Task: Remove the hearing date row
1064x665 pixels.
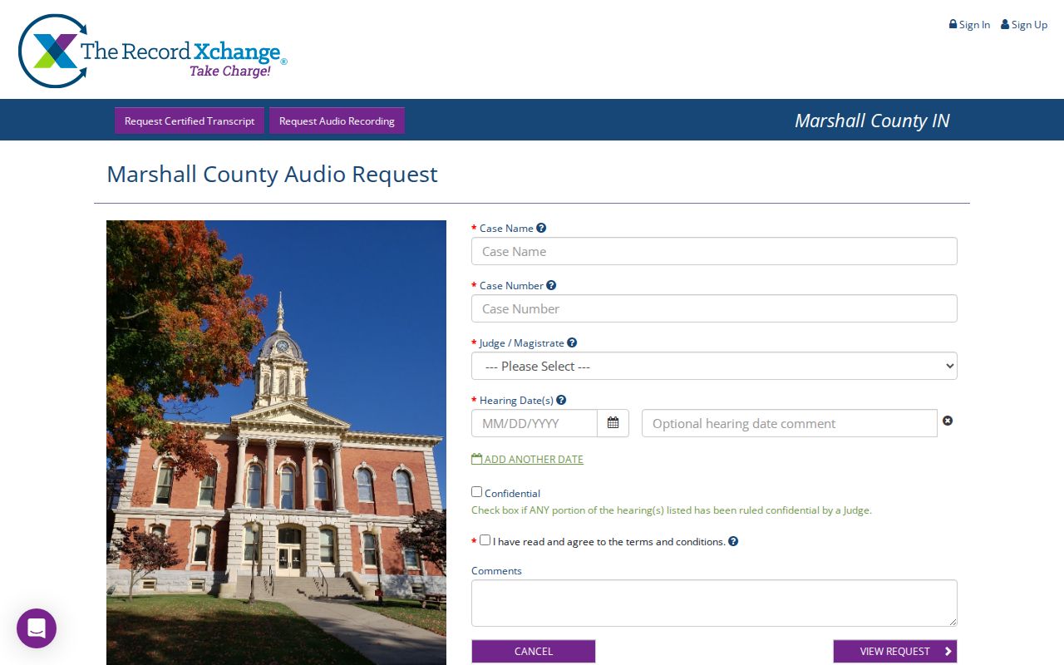Action: coord(948,421)
